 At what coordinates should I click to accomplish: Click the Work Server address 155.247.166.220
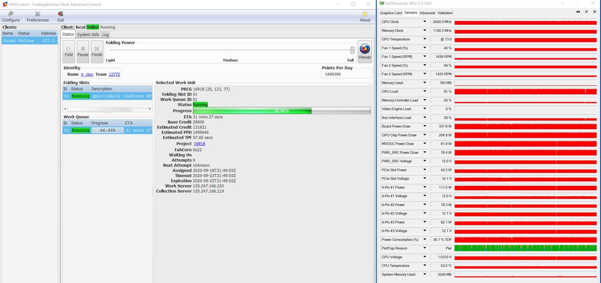coord(208,185)
